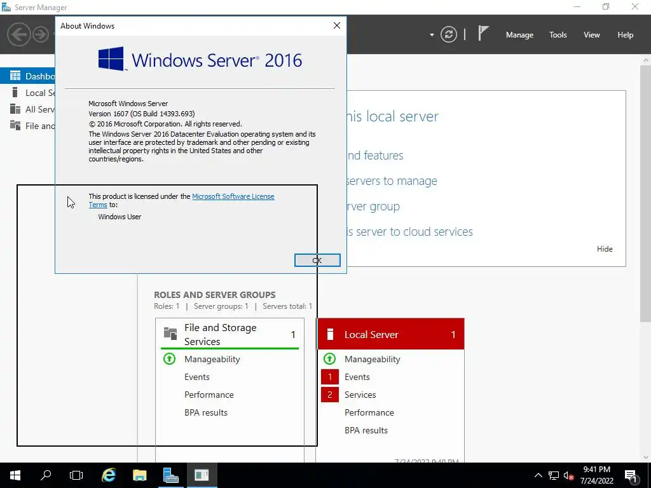Open the View menu

(591, 35)
